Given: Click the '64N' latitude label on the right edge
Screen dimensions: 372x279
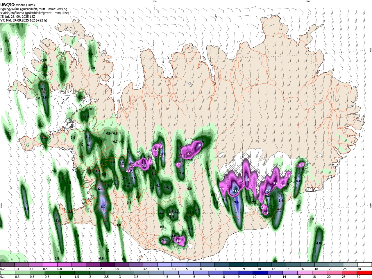Looking at the screenshot, I should tap(371, 205).
